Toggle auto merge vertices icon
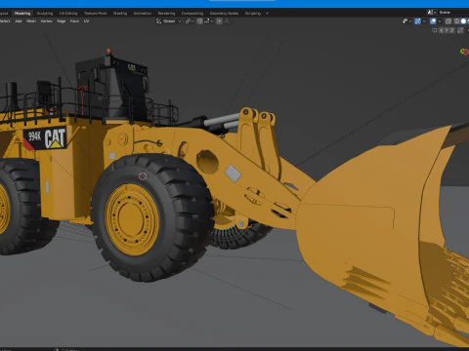469x351 pixels. 460,30
